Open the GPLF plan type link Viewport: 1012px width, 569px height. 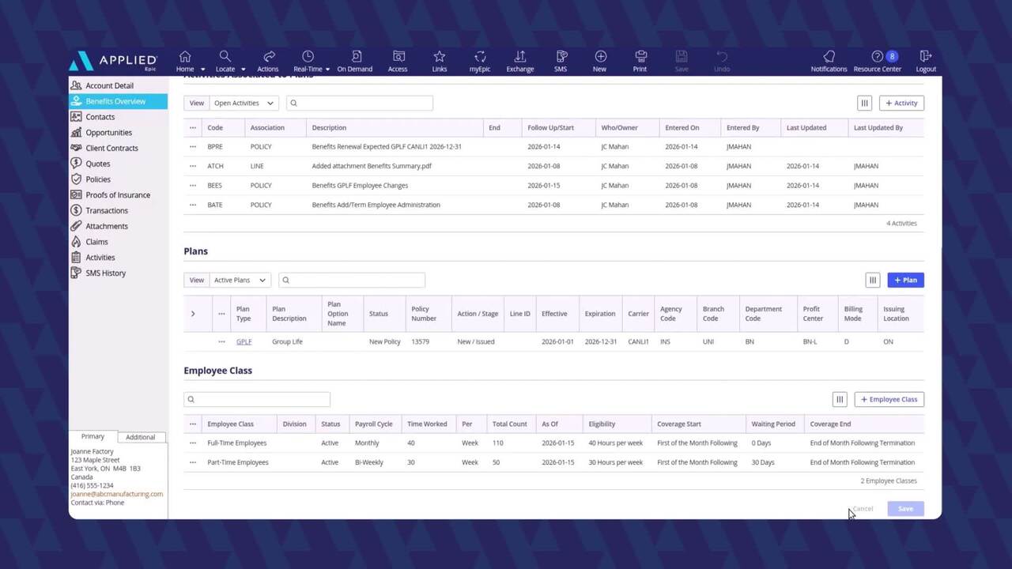pyautogui.click(x=244, y=342)
